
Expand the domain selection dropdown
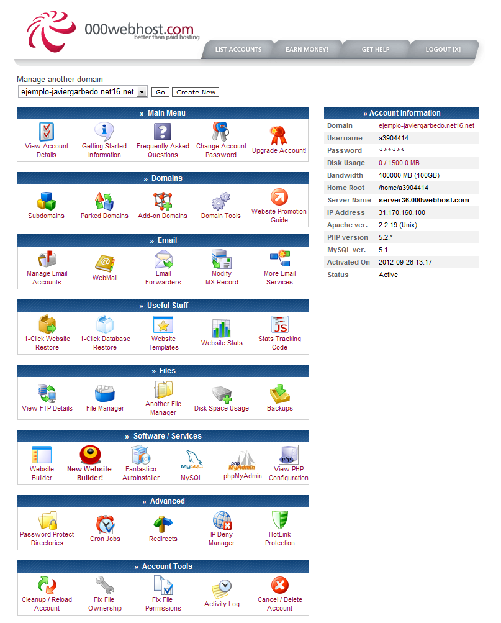click(143, 91)
